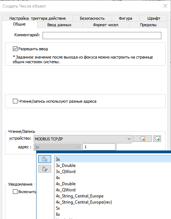This screenshot has width=171, height=219.
Task: Click the add new tag icon with green plus
Action: 157,139
